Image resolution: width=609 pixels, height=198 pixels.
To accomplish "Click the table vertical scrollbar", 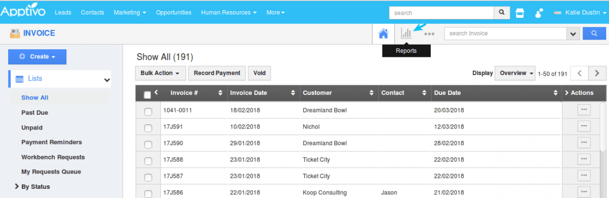I will [x=603, y=127].
